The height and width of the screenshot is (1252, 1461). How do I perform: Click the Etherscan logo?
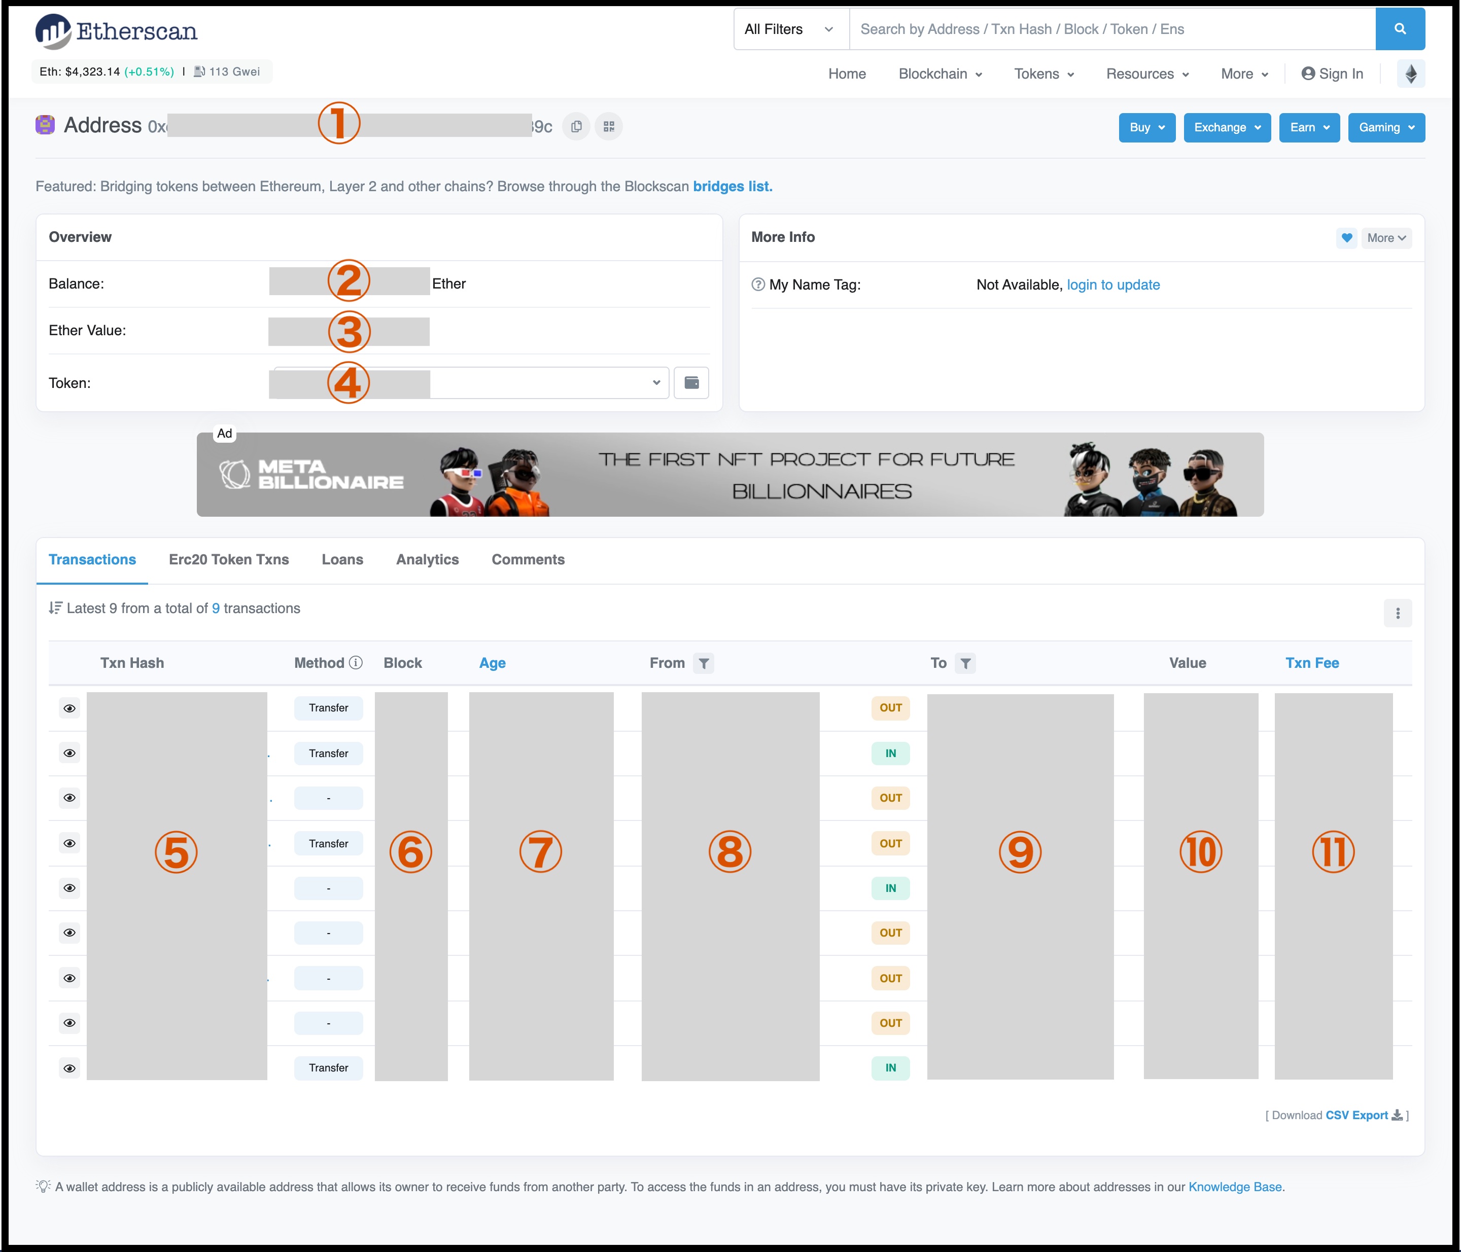point(116,31)
